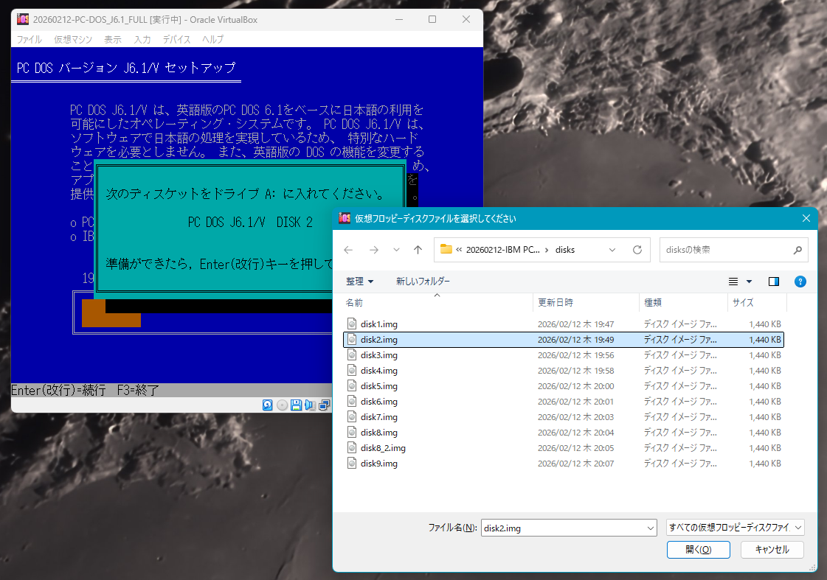Expand the view options dropdown arrow
Image resolution: width=827 pixels, height=580 pixels.
click(750, 282)
